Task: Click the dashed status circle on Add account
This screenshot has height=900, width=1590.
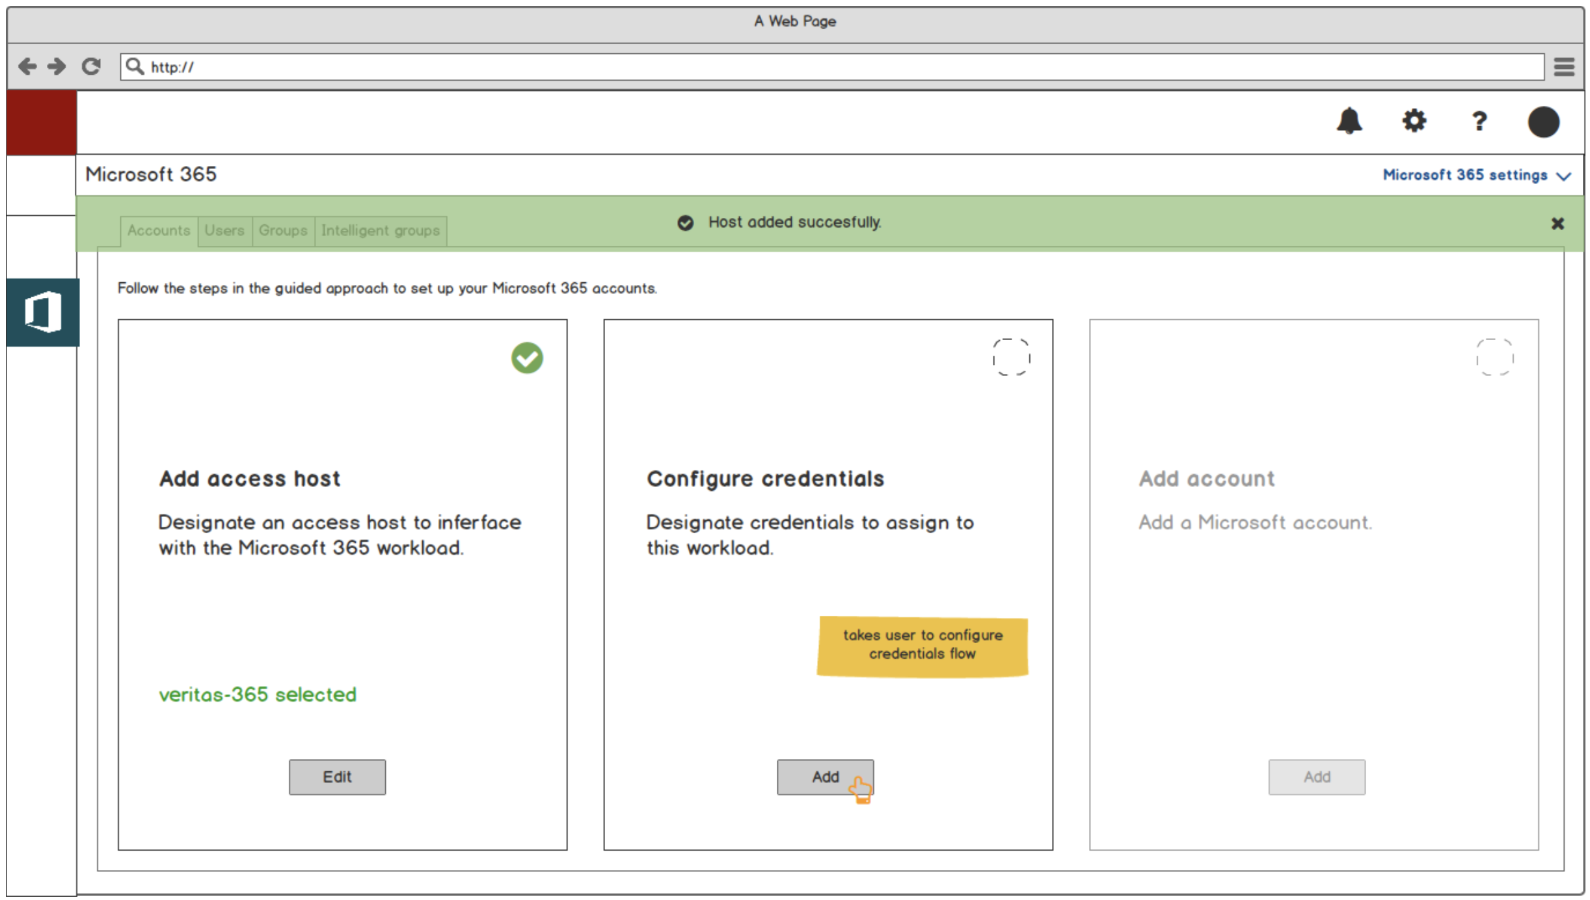Action: (1494, 356)
